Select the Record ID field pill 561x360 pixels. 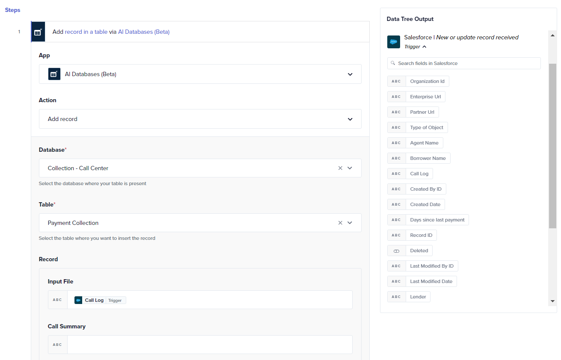pos(412,235)
